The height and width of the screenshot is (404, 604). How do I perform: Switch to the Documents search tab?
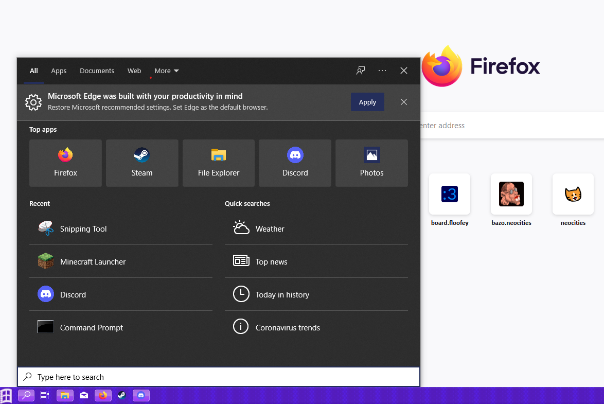[97, 71]
